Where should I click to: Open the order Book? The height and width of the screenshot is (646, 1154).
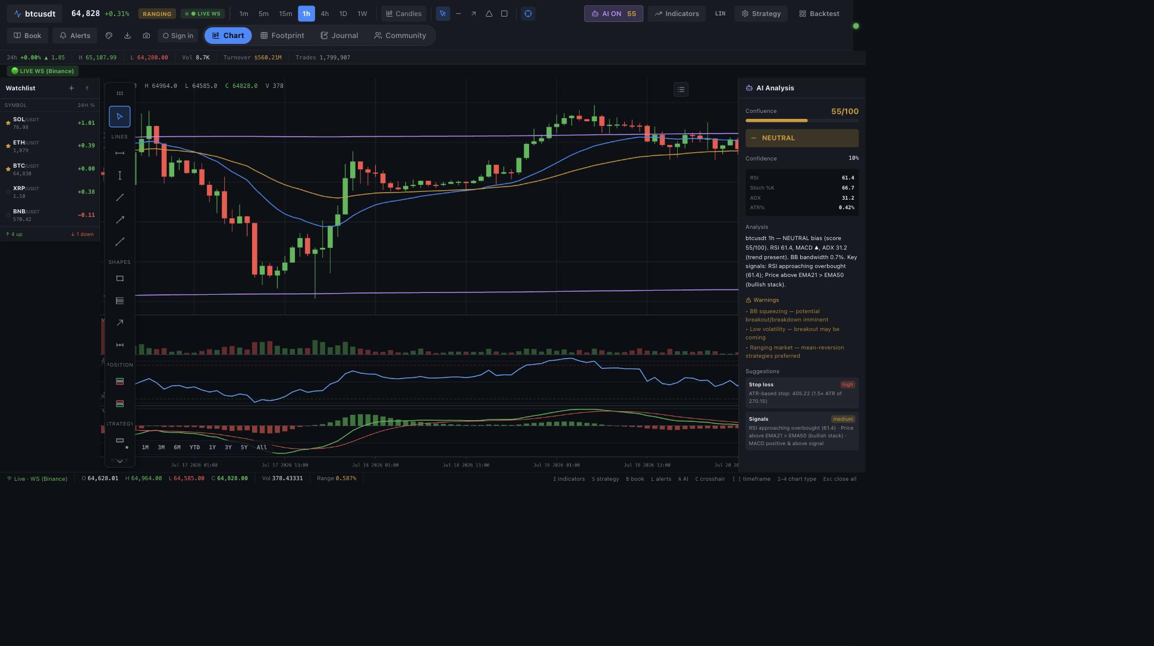click(27, 36)
